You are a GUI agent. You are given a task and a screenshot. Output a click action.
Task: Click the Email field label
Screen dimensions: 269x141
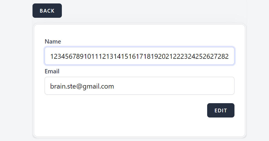52,71
